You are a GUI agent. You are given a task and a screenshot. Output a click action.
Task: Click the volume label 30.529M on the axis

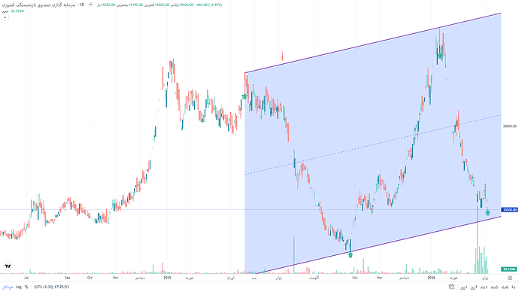pyautogui.click(x=509, y=269)
